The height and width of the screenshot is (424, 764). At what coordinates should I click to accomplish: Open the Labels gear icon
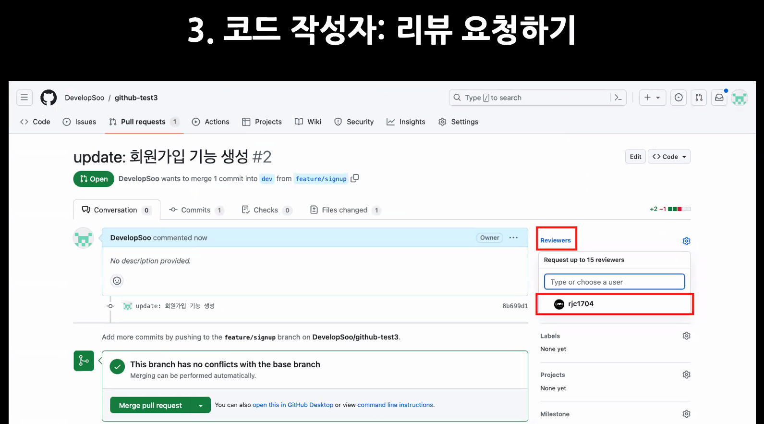click(x=686, y=336)
